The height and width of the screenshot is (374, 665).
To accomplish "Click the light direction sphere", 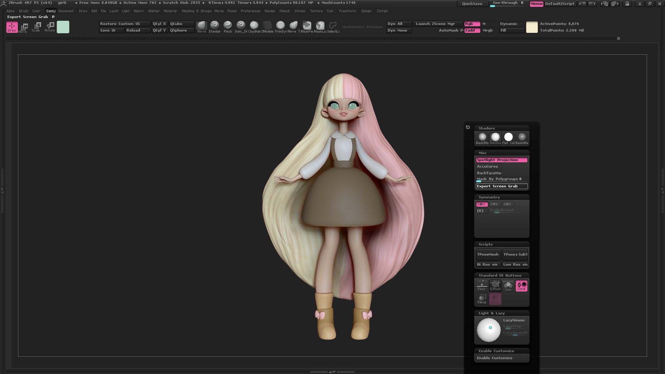I will pyautogui.click(x=489, y=330).
